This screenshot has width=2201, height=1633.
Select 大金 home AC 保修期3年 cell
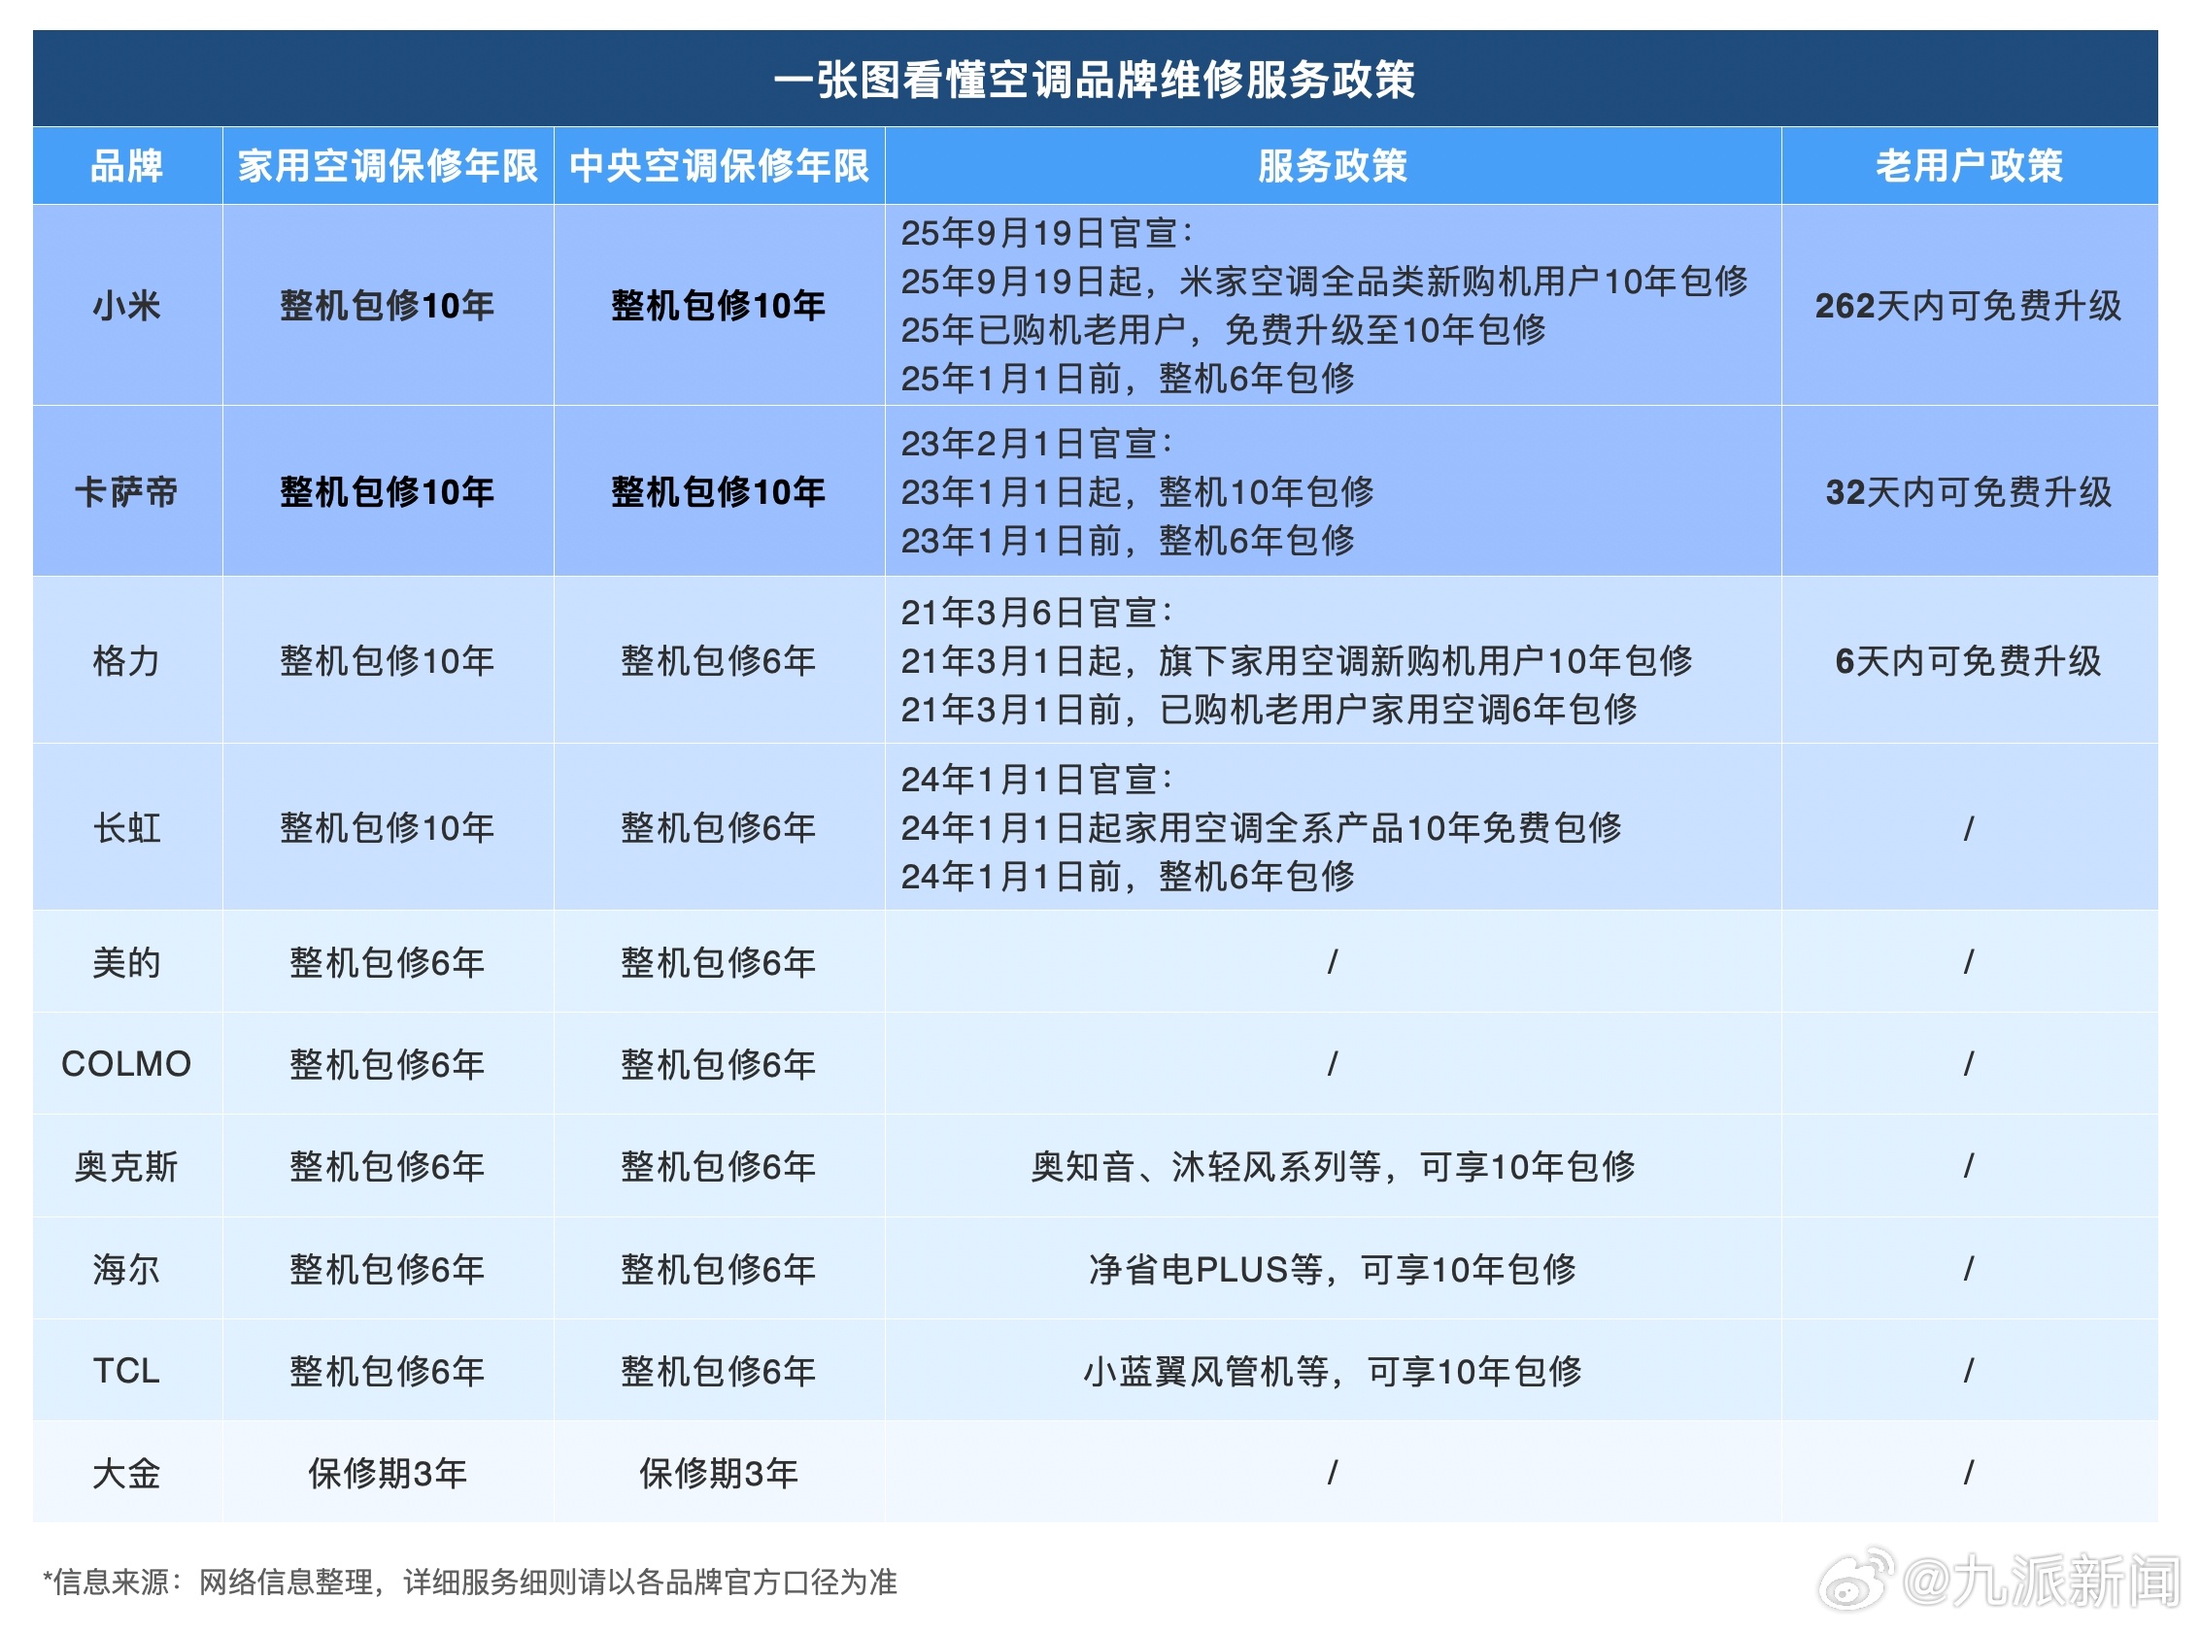pyautogui.click(x=388, y=1473)
